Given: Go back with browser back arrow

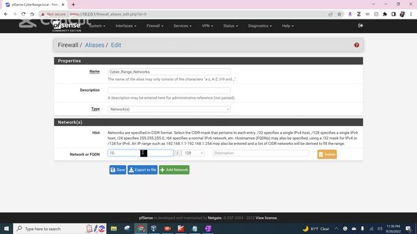Looking at the screenshot, I should click(x=6, y=14).
